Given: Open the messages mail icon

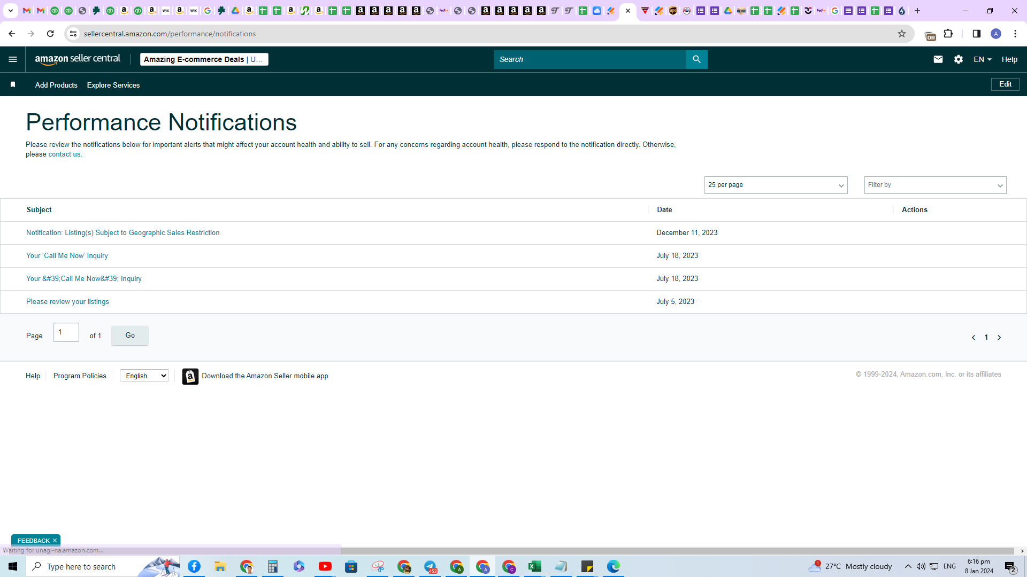Looking at the screenshot, I should click(938, 59).
